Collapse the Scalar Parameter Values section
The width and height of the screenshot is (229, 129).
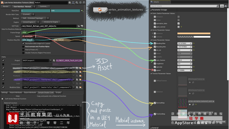(x=151, y=40)
